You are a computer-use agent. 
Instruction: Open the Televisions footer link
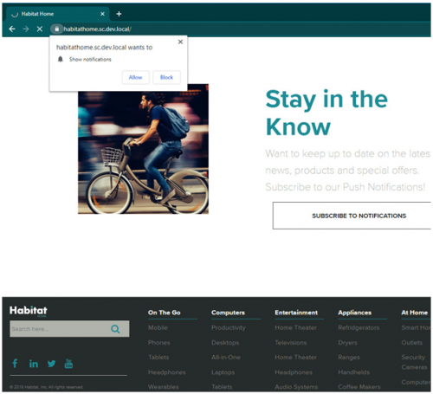tap(291, 343)
